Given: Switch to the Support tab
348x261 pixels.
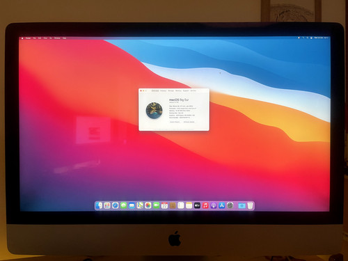Looking at the screenshot, I should tap(186, 90).
